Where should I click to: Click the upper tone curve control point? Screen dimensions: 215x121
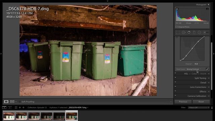coord(198,41)
